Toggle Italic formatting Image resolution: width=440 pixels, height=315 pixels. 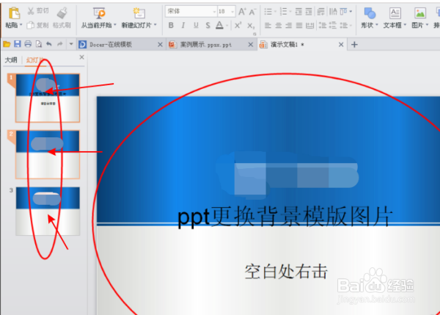tap(183, 25)
